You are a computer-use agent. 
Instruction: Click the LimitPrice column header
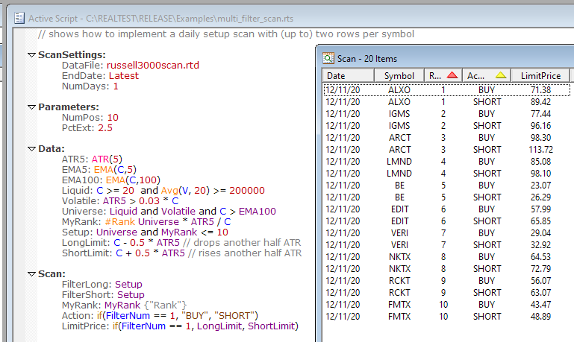[540, 76]
